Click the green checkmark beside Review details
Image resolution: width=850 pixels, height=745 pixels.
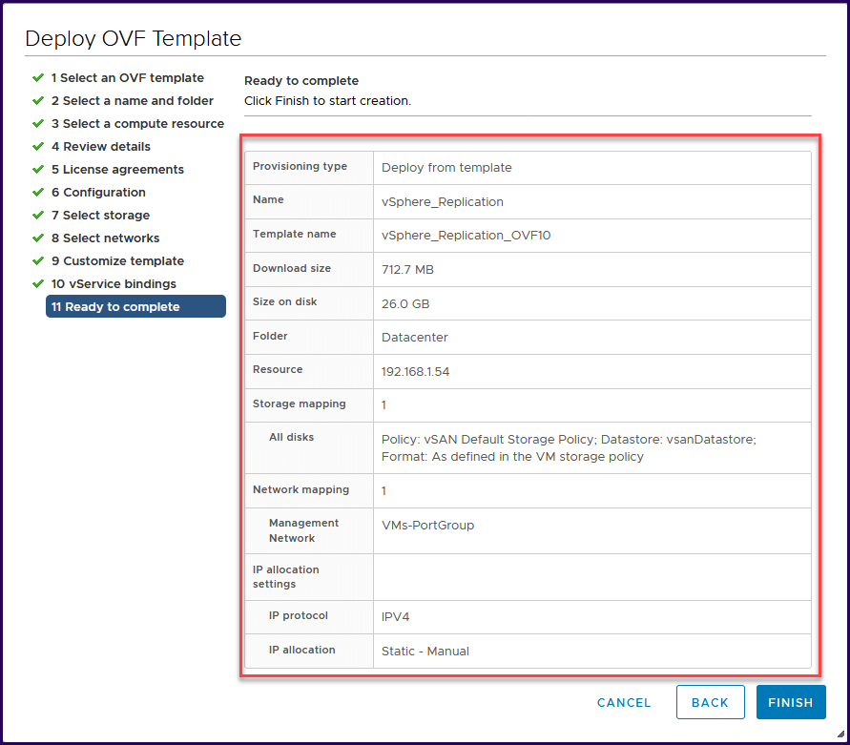click(38, 146)
